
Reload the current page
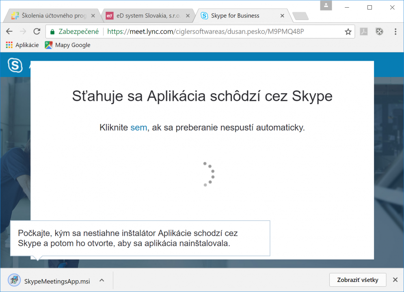tap(37, 32)
